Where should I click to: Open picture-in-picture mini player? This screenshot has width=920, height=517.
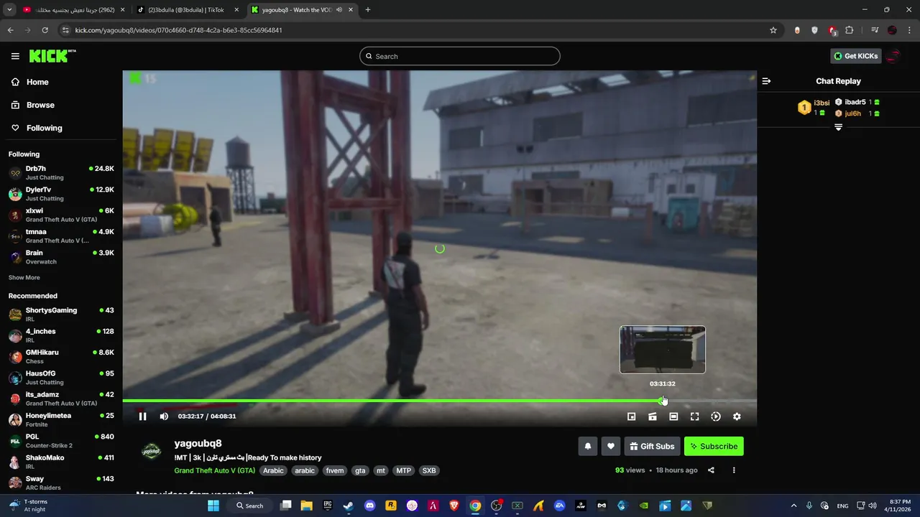[632, 416]
